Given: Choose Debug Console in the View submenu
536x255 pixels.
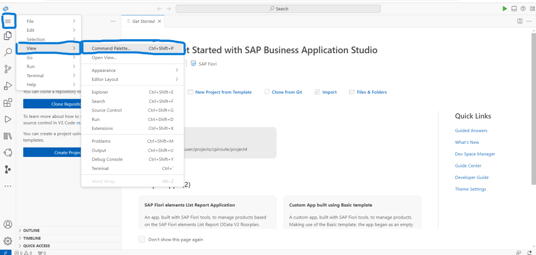Looking at the screenshot, I should point(132,160).
